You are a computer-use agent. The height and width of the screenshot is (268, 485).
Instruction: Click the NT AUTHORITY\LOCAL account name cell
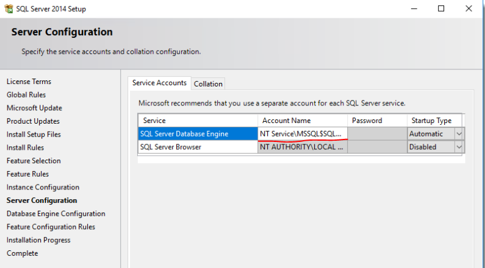click(303, 147)
